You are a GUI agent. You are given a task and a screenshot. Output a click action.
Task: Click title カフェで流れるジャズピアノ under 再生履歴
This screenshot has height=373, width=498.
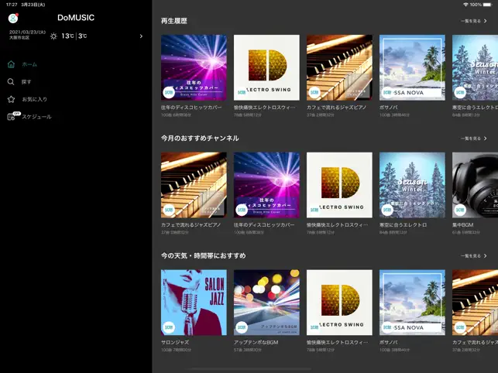pyautogui.click(x=336, y=108)
